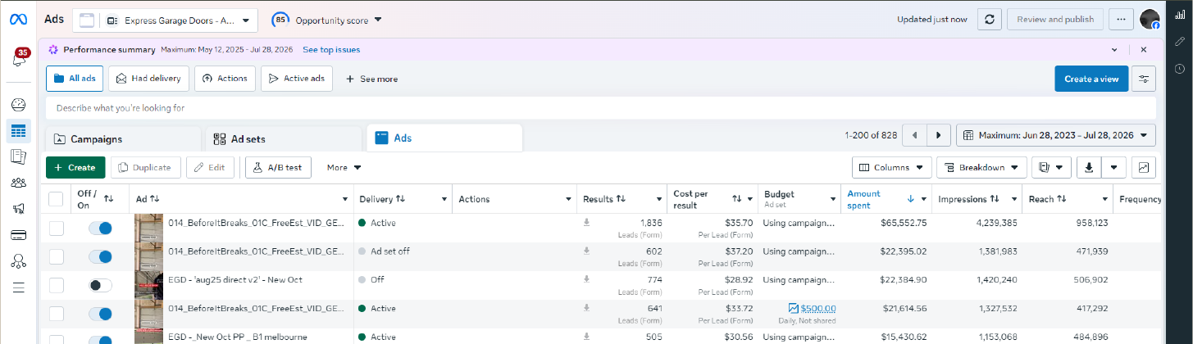Viewport: 1193px width, 344px height.
Task: Click the refresh data icon button
Action: click(x=990, y=20)
